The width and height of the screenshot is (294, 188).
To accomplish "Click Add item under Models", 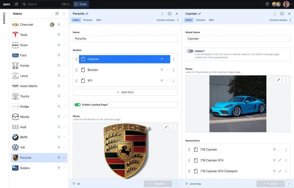I will point(125,92).
